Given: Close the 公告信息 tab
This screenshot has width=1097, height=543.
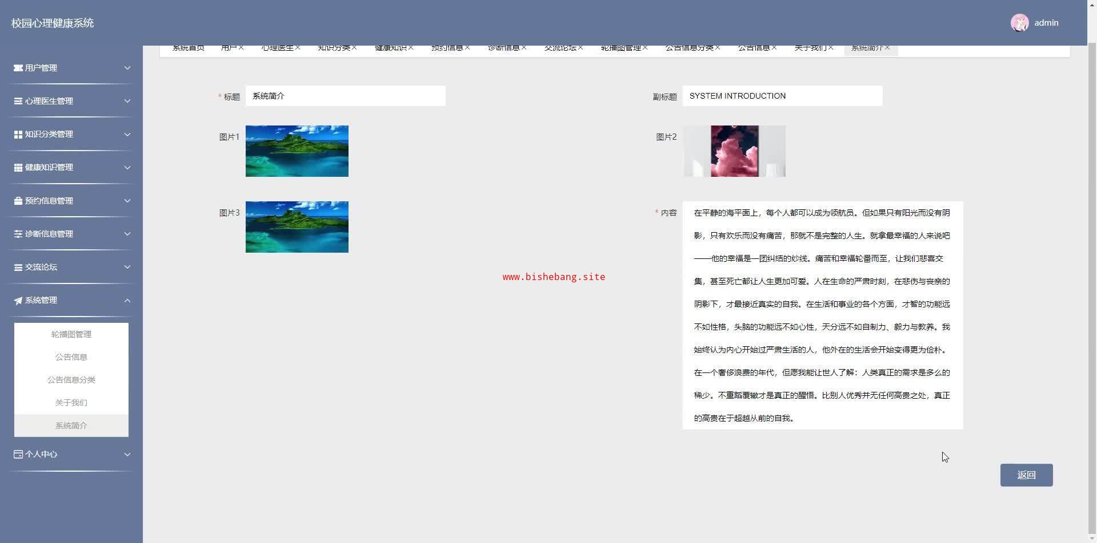Looking at the screenshot, I should (x=774, y=48).
